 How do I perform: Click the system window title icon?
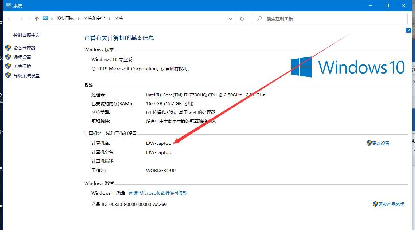9,5
